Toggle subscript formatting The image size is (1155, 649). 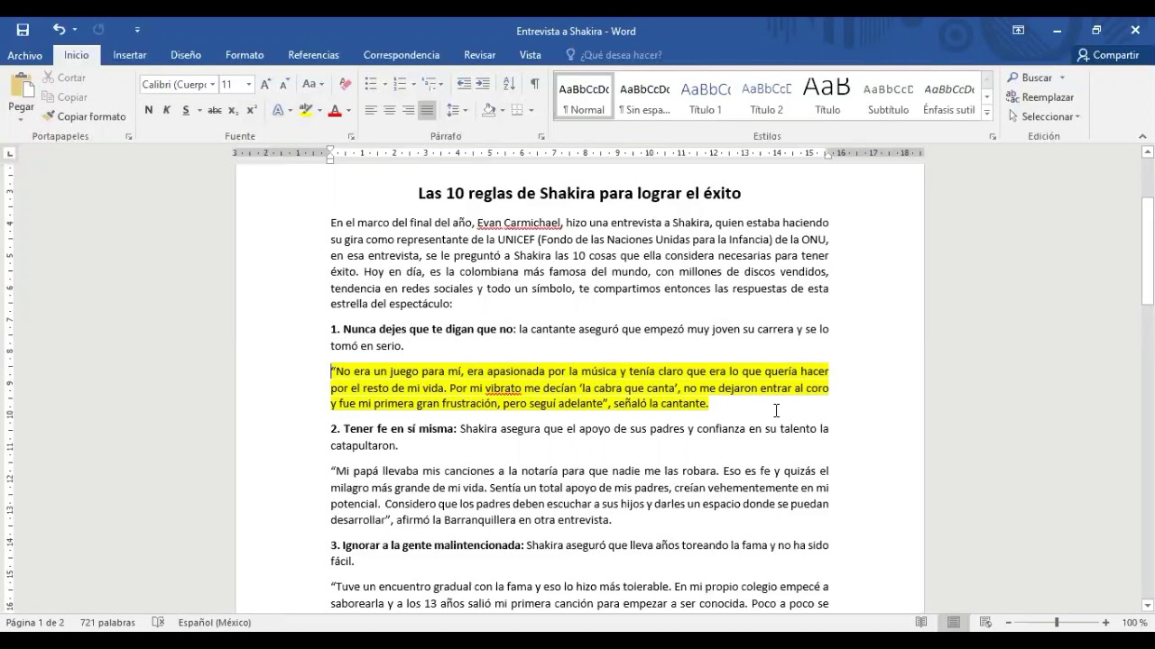pyautogui.click(x=234, y=110)
